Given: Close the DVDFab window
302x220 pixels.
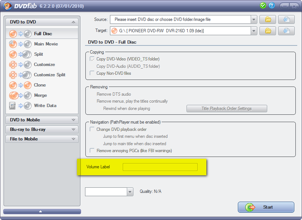Looking at the screenshot, I should [x=294, y=6].
